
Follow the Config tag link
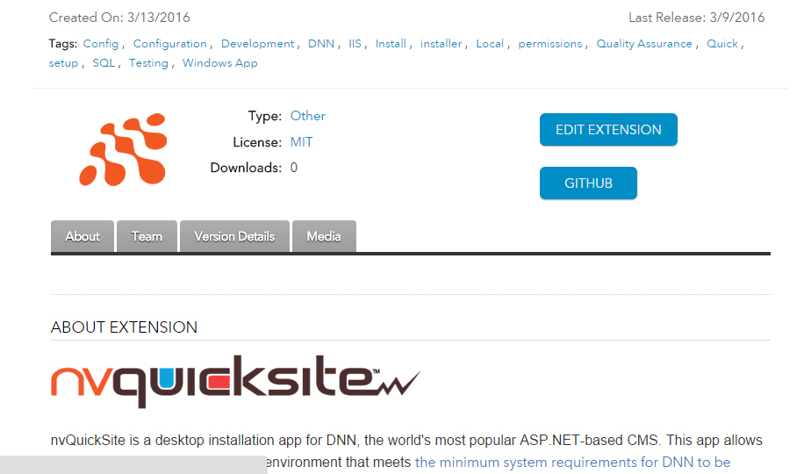tap(100, 44)
